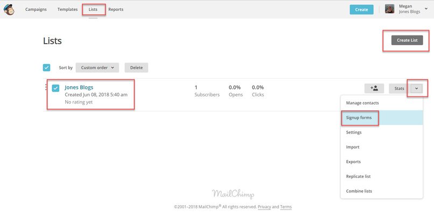The width and height of the screenshot is (434, 217).
Task: Click the Created Jun 08, 2018 text
Action: click(96, 95)
